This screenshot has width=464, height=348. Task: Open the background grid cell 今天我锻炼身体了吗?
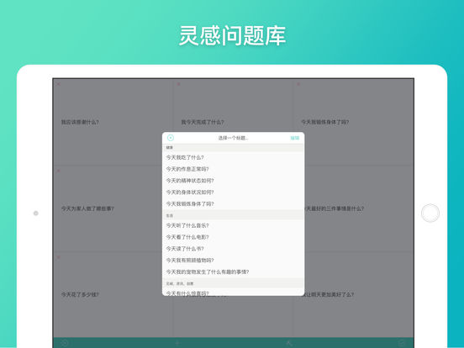pos(354,122)
